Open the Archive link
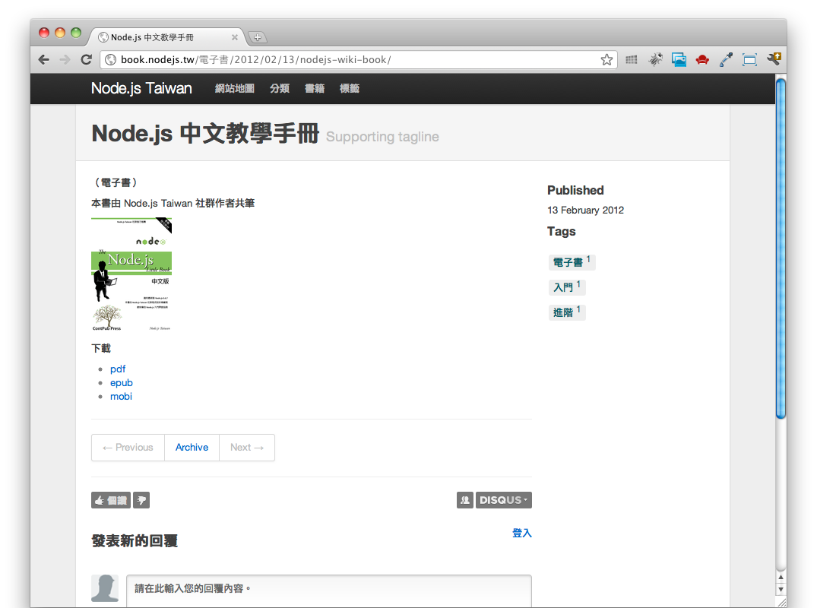This screenshot has width=817, height=608. (x=192, y=448)
